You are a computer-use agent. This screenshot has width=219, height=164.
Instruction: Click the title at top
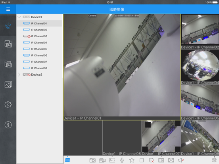117,10
